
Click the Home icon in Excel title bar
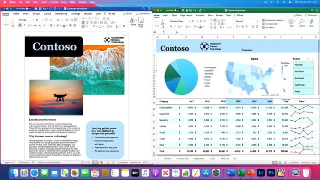[183, 10]
